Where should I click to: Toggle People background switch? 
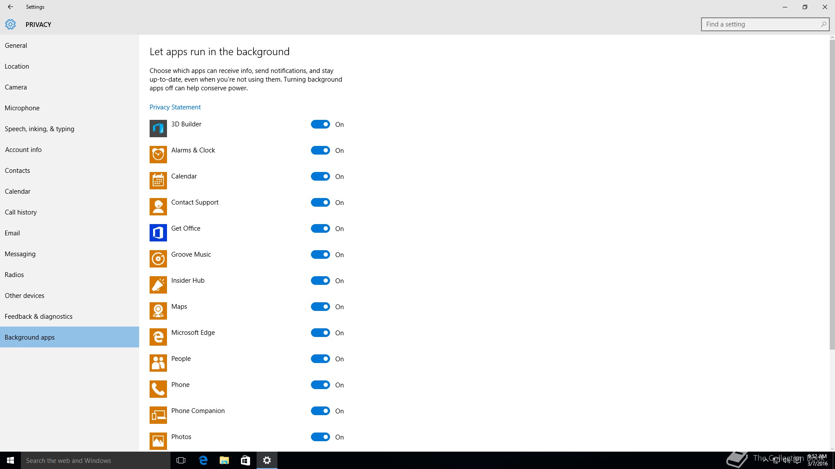point(321,359)
